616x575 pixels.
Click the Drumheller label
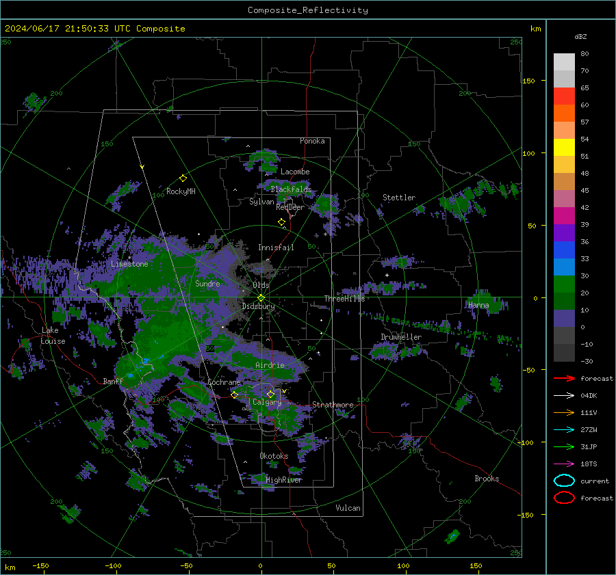click(401, 337)
